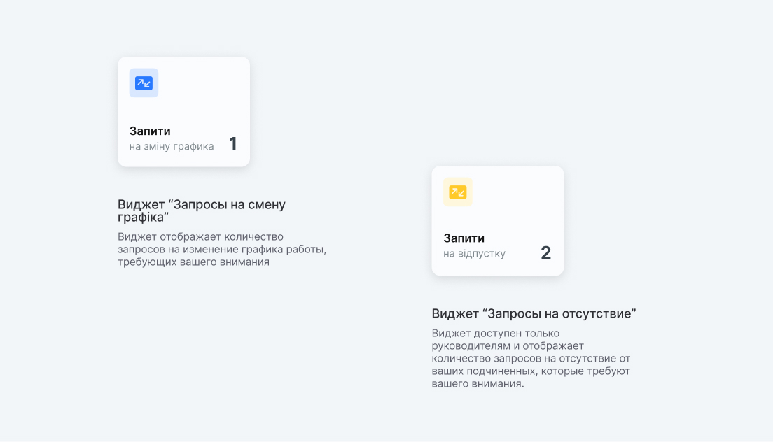Viewport: 773px width, 442px height.
Task: Click the blue schedule change requests icon
Action: [144, 83]
